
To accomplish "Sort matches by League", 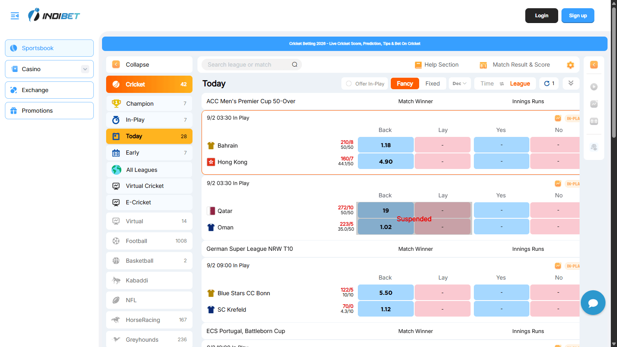I will 520,83.
